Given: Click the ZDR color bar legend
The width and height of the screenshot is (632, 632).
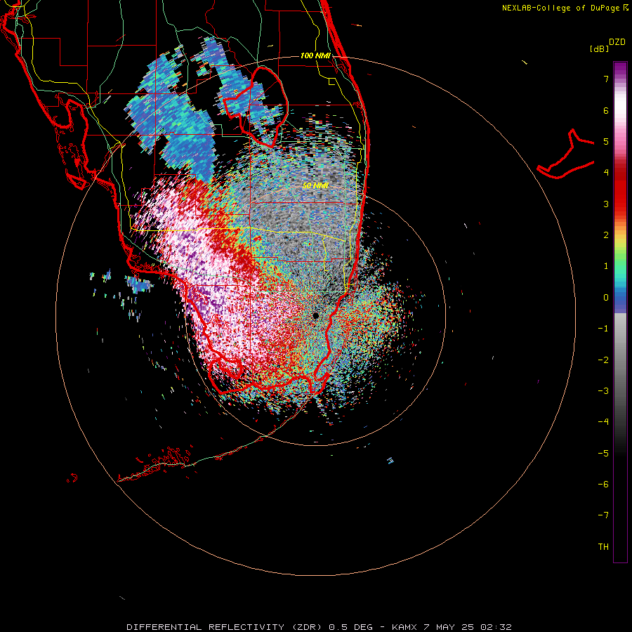Looking at the screenshot, I should tap(620, 312).
